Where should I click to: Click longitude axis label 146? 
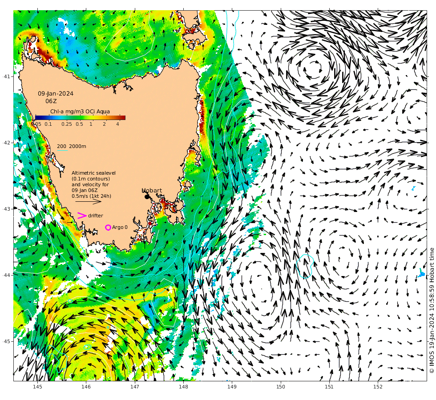[x=86, y=387]
